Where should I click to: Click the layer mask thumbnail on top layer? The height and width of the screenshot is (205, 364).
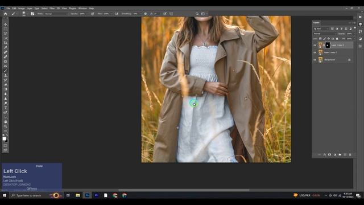328,45
